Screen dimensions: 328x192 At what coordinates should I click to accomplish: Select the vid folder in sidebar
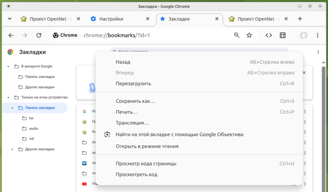pyautogui.click(x=28, y=139)
